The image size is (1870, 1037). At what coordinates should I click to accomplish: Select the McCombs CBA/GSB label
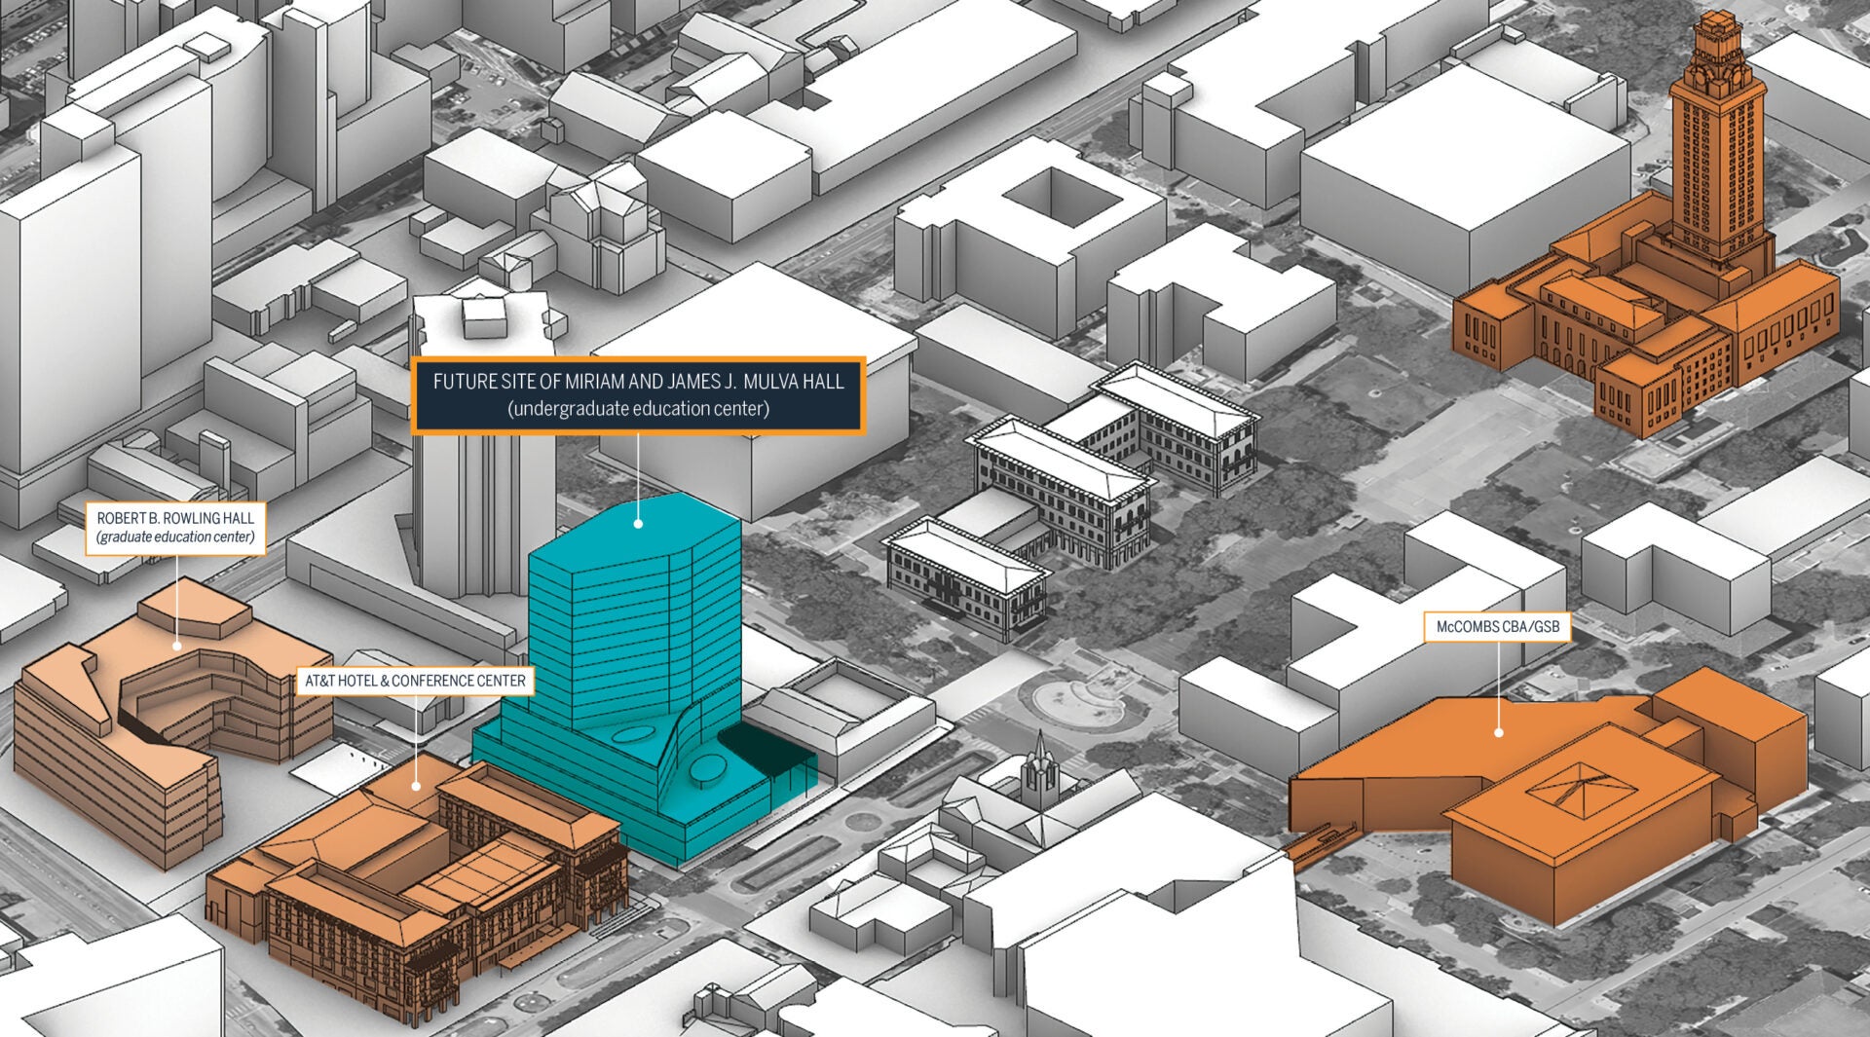pos(1497,627)
